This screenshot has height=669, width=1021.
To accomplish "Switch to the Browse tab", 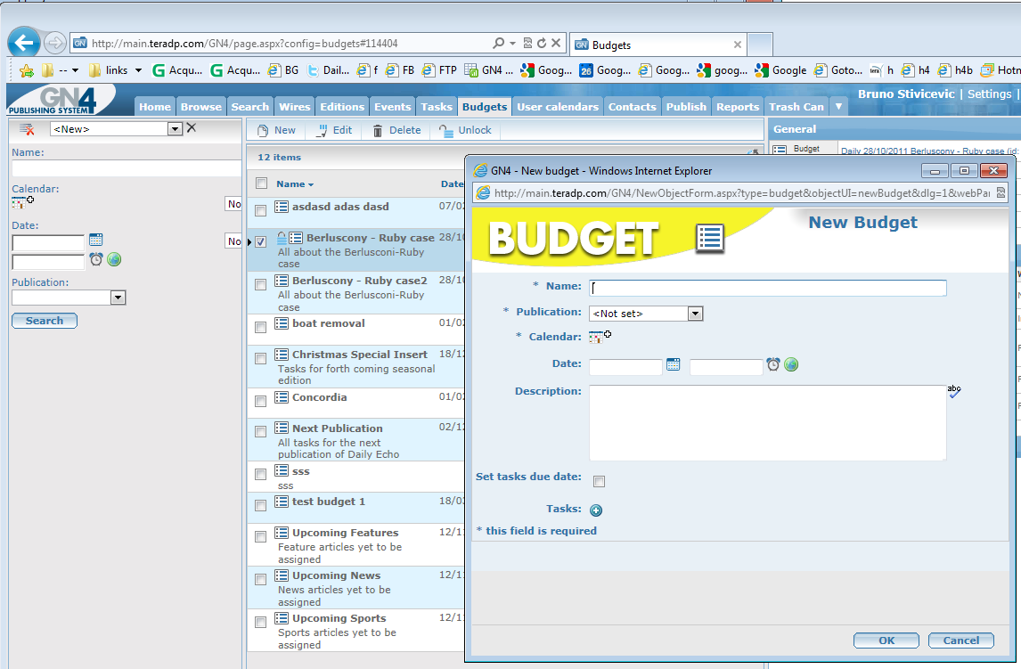I will (x=201, y=107).
